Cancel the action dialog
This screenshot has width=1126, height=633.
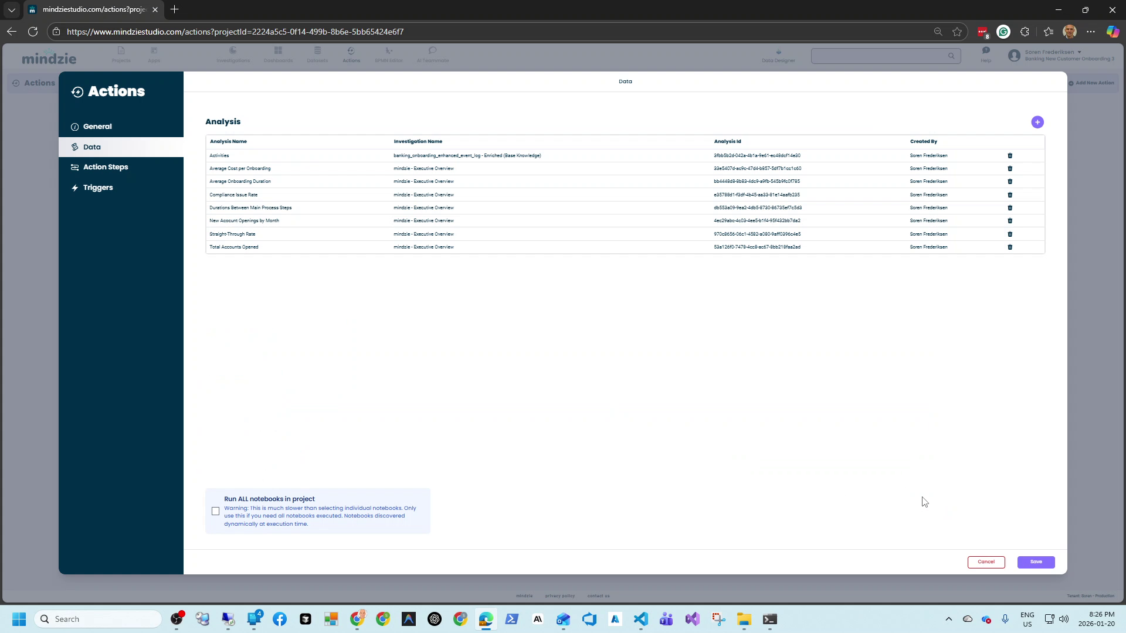(986, 562)
